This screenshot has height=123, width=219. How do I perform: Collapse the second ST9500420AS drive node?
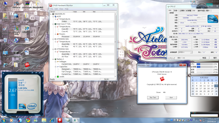53,49
